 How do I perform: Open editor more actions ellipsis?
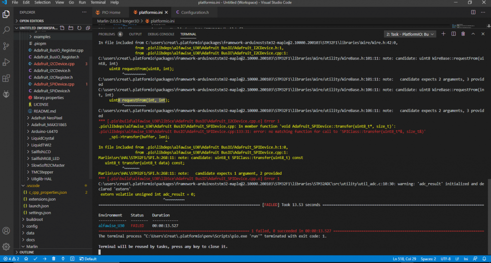click(x=484, y=12)
